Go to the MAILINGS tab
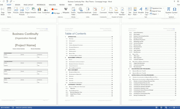This screenshot has height=109, width=180. [52, 5]
